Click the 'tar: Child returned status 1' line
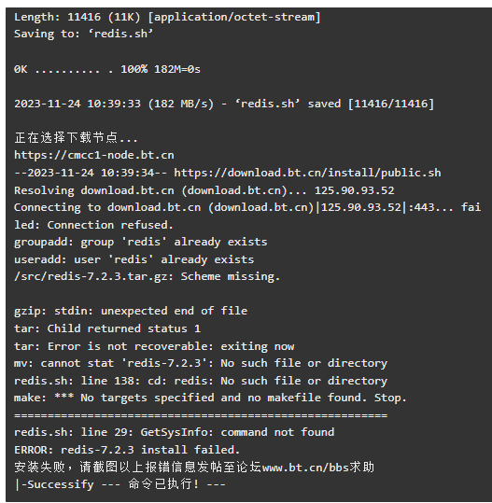Viewport: 492px width, 503px height. [107, 328]
